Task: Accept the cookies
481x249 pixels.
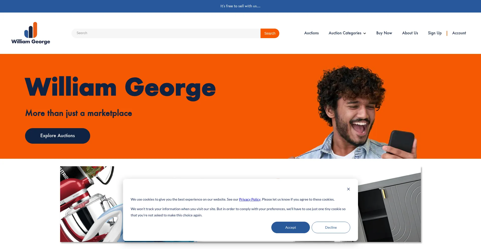Action: coord(290,227)
